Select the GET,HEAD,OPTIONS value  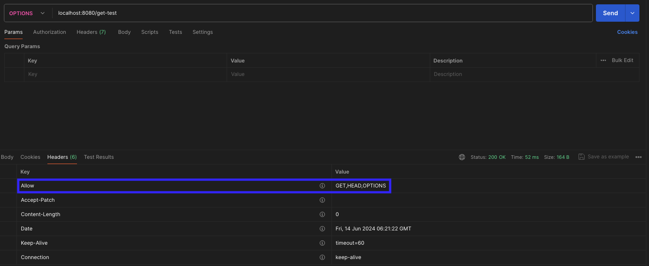pyautogui.click(x=361, y=186)
